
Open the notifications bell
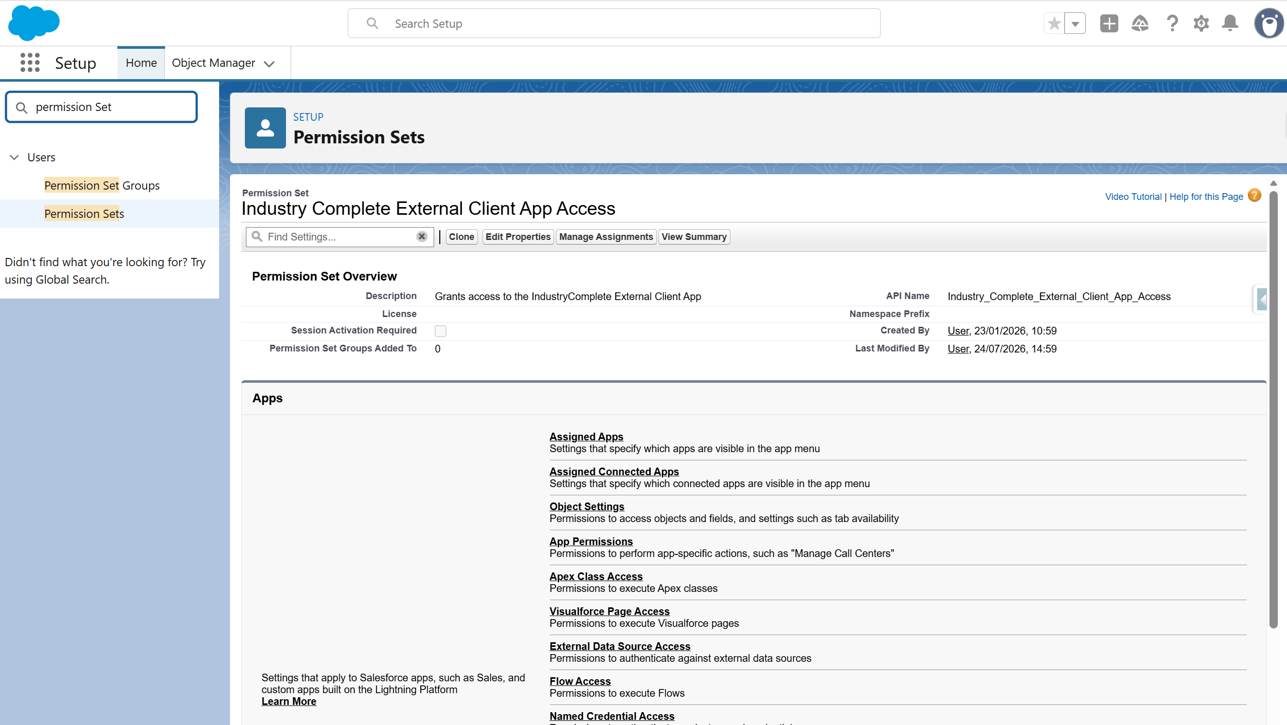pos(1230,23)
